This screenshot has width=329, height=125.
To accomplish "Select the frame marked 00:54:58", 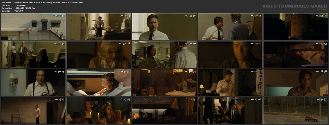I will coord(99,82).
